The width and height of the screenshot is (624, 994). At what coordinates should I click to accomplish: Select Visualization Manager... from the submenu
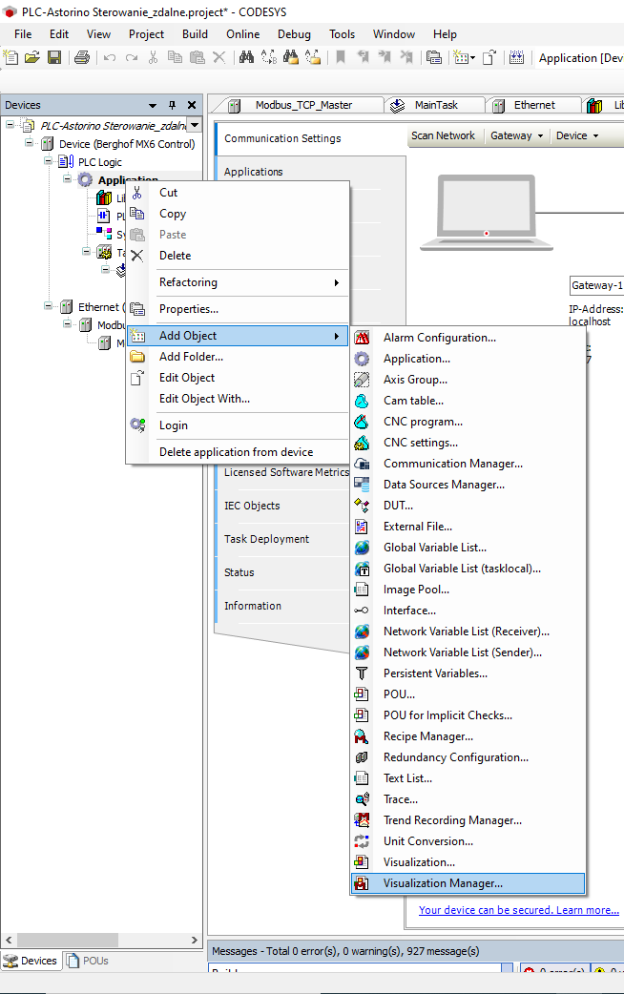(468, 883)
